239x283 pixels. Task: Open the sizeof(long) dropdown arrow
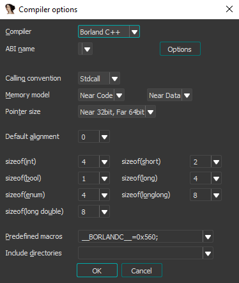[216, 178]
